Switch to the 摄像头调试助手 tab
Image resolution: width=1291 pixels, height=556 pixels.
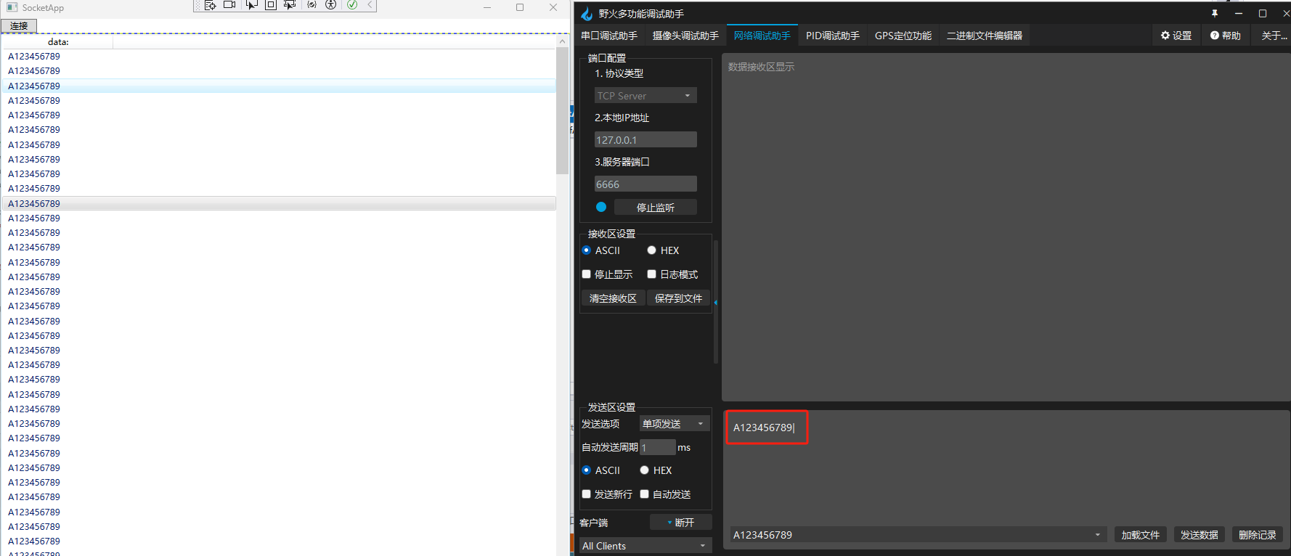[x=685, y=36]
